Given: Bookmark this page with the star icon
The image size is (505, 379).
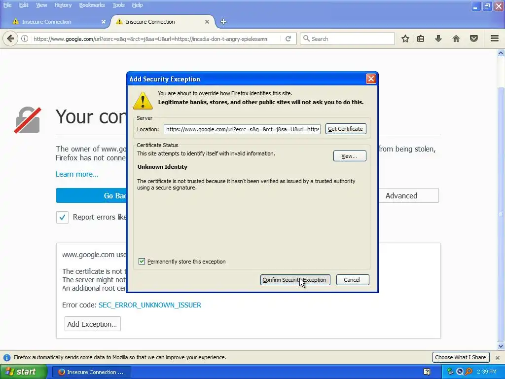Looking at the screenshot, I should click(x=405, y=38).
